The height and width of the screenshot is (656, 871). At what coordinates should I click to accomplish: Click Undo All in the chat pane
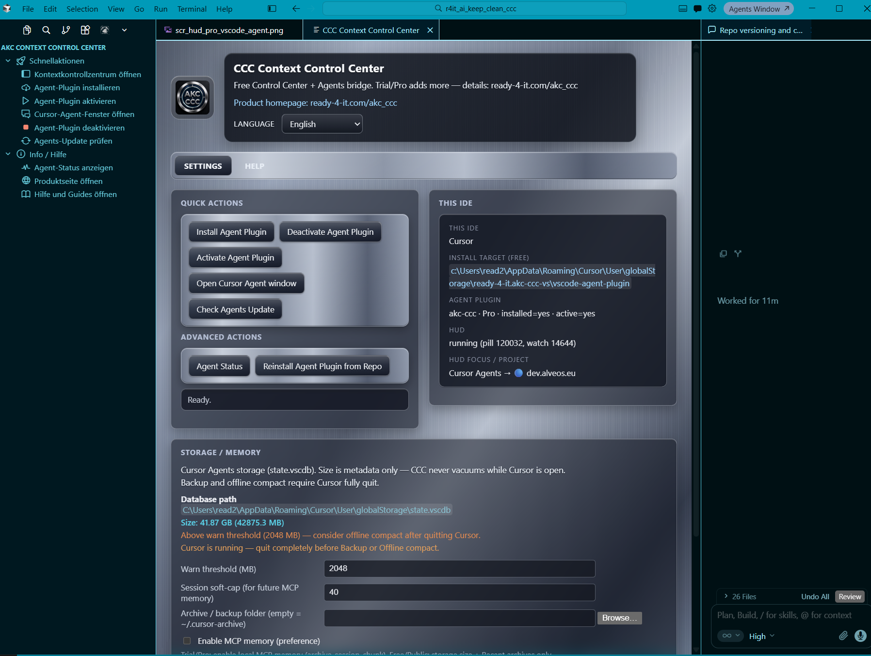coord(815,596)
